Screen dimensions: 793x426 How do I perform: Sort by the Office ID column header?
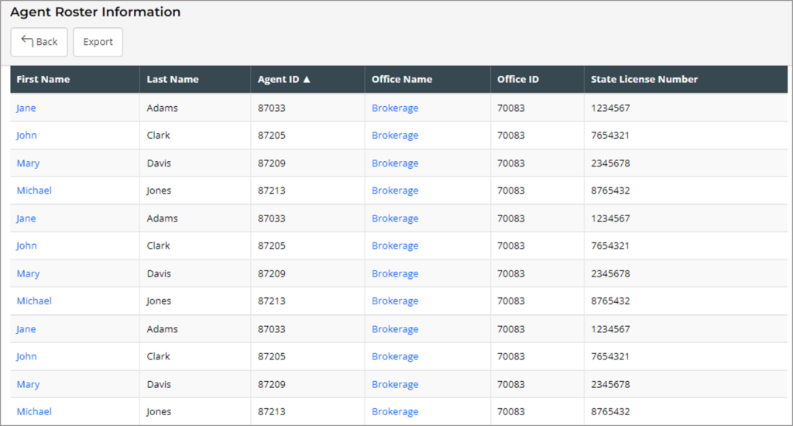click(518, 79)
